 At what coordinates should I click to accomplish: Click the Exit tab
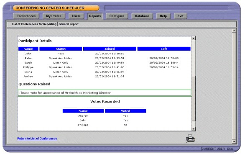(180, 16)
